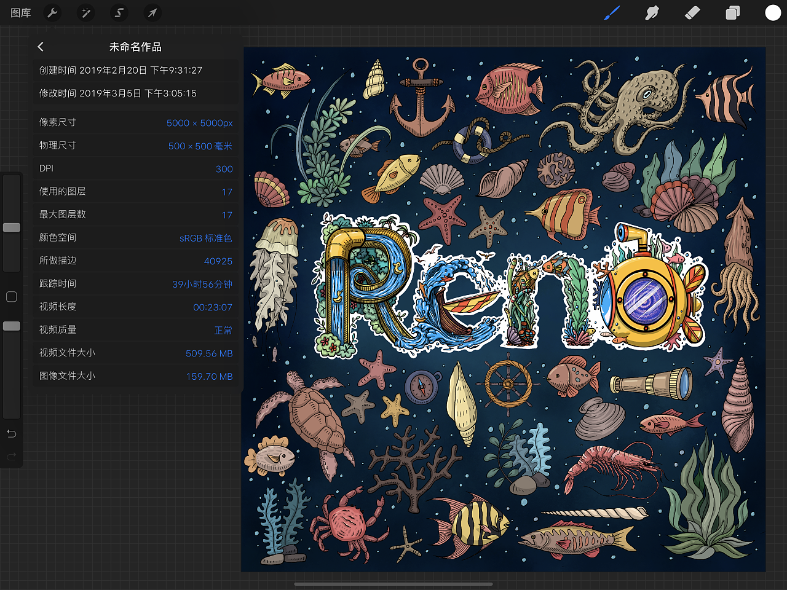
Task: Select the color space sRGB row
Action: (x=135, y=238)
